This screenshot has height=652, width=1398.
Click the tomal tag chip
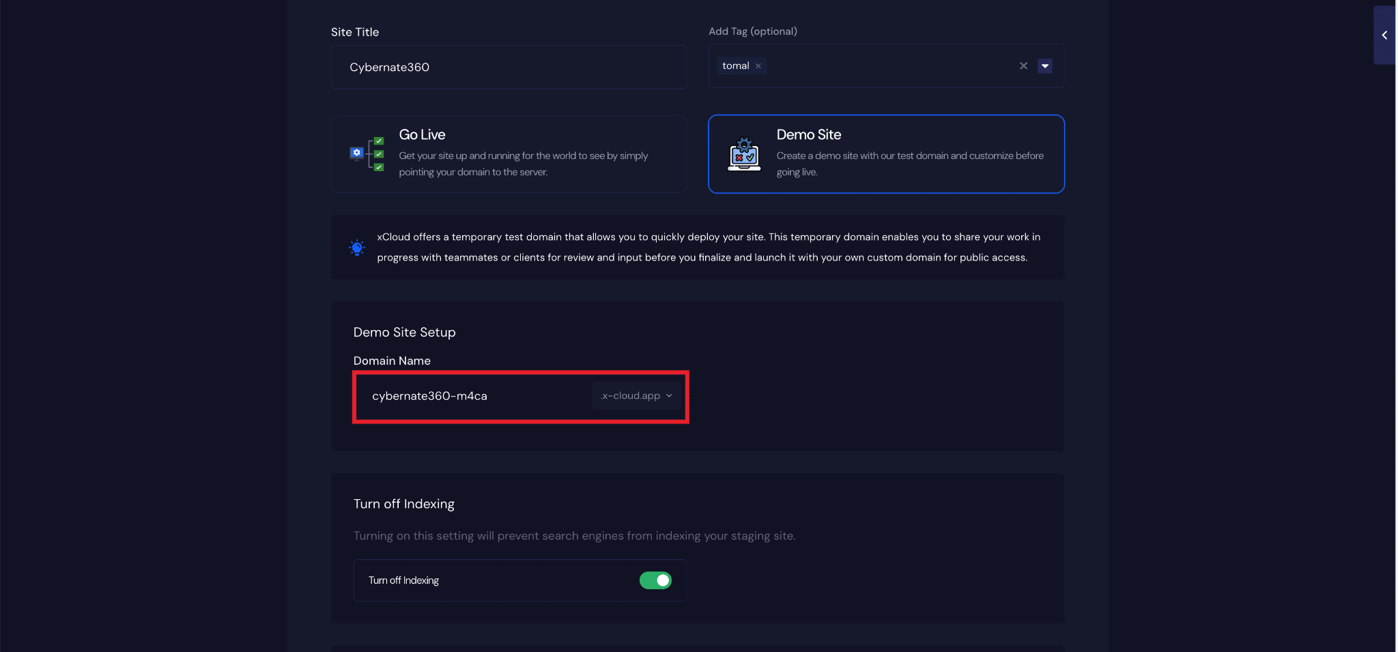[735, 66]
